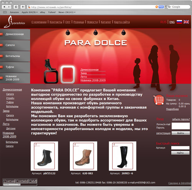
Task: Click the RSS badge in address bar
Action: click(161, 7)
